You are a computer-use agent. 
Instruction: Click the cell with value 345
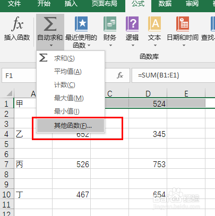(x=148, y=134)
